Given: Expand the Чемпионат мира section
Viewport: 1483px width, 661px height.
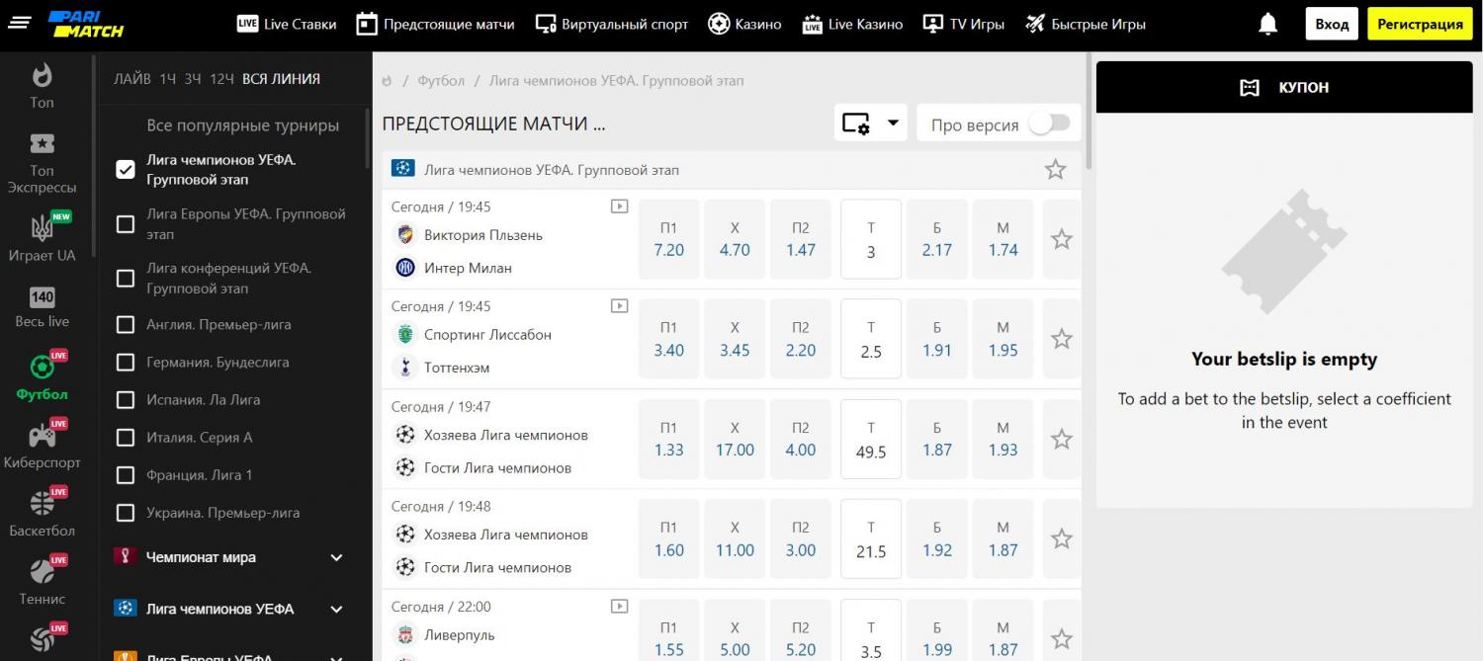Looking at the screenshot, I should tap(336, 557).
